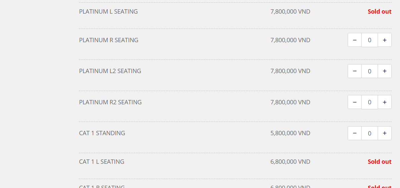Click Sold out label for PLATINUM L SEATING
400x188 pixels.
pyautogui.click(x=380, y=12)
